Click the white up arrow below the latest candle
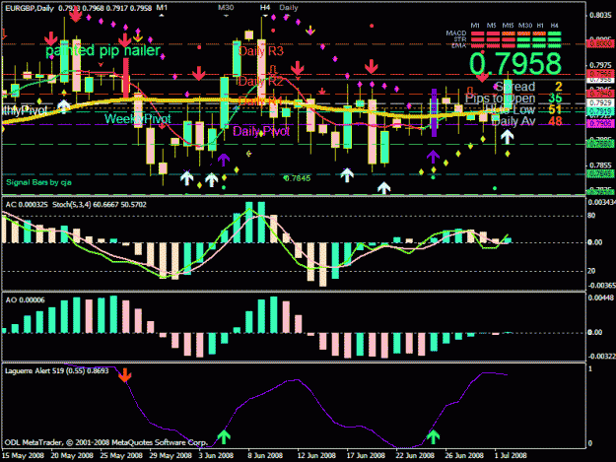This screenshot has width=616, height=462. pos(508,137)
